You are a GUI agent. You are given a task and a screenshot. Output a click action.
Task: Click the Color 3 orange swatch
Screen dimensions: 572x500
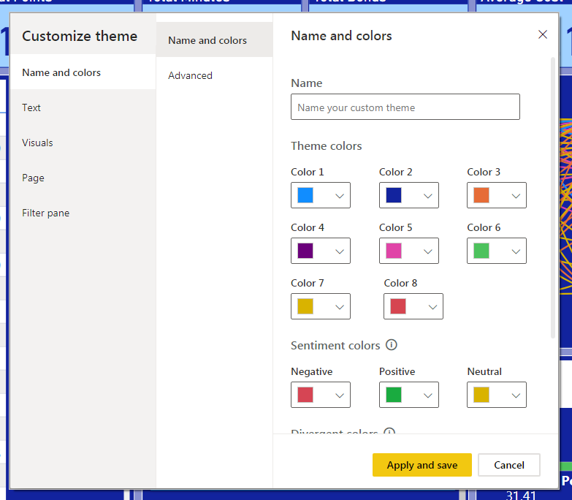click(481, 195)
